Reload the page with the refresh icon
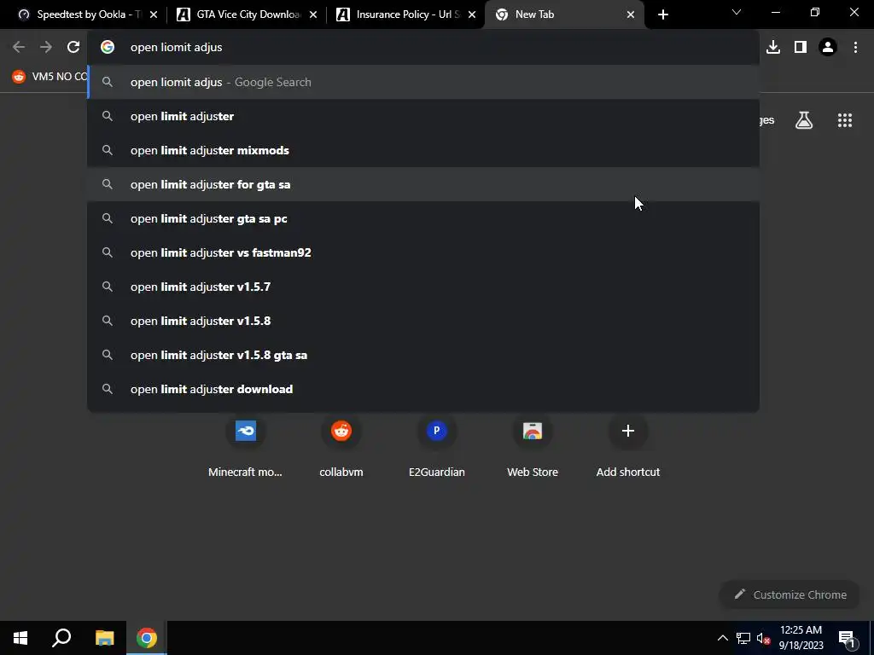 pyautogui.click(x=73, y=48)
